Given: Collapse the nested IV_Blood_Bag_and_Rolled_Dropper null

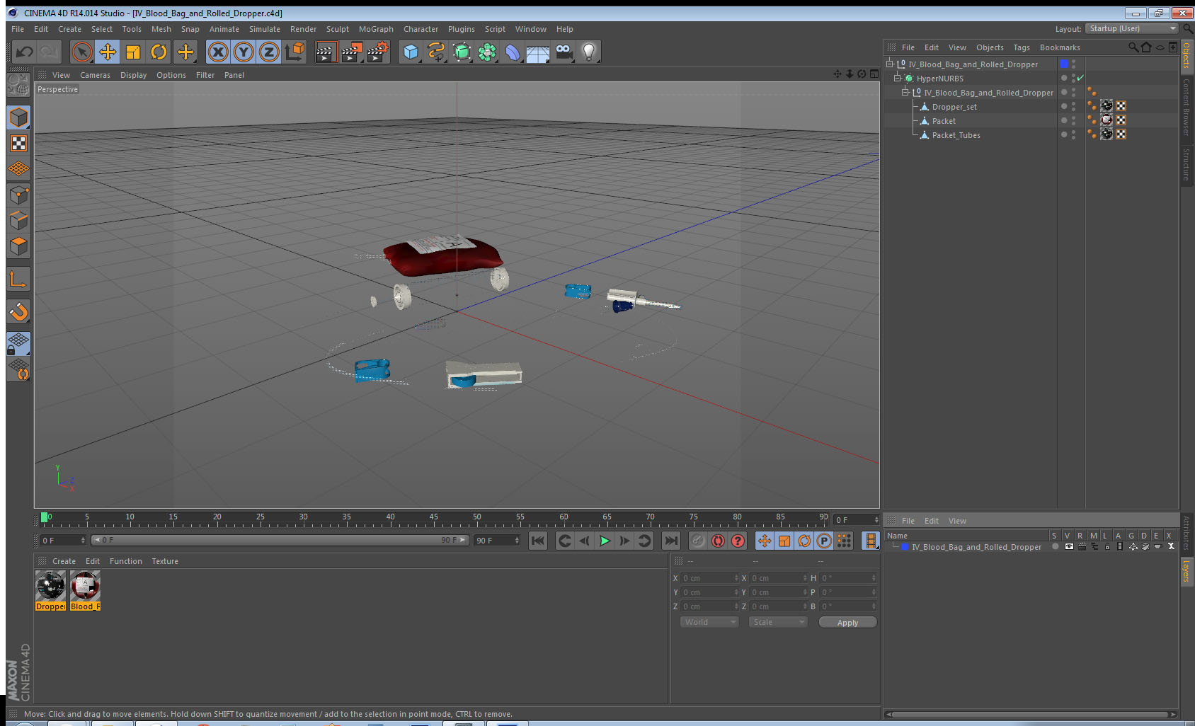Looking at the screenshot, I should [x=905, y=92].
